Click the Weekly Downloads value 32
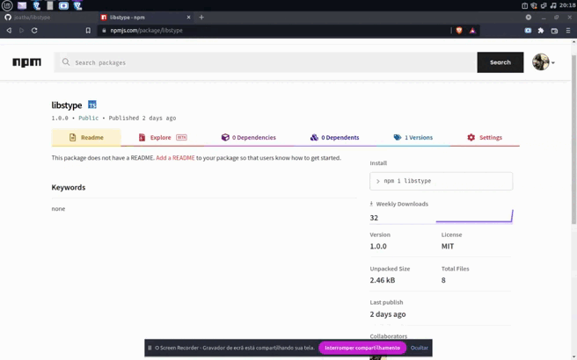The height and width of the screenshot is (360, 577). (x=374, y=218)
